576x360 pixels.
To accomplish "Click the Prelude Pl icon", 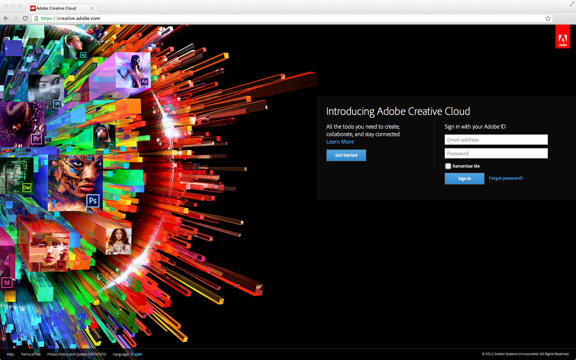I will click(x=57, y=104).
